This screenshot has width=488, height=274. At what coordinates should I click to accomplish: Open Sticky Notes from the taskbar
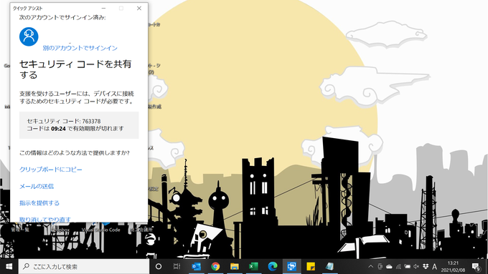tap(311, 266)
